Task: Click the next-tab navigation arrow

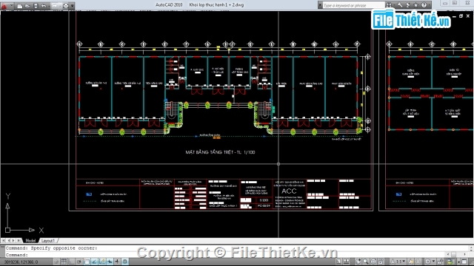Action: tap(13, 241)
